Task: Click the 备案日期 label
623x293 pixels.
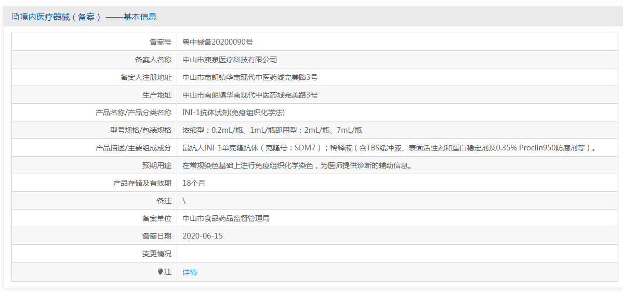Action: [x=157, y=236]
